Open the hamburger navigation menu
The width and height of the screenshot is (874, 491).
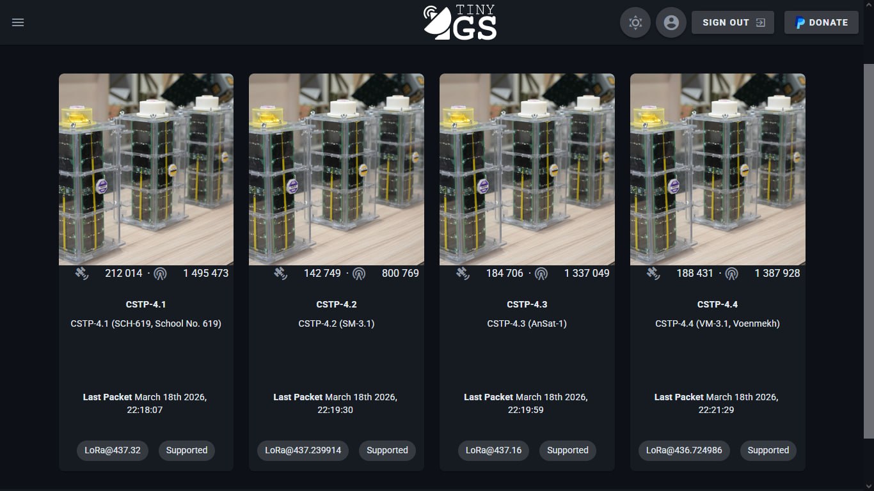tap(18, 22)
